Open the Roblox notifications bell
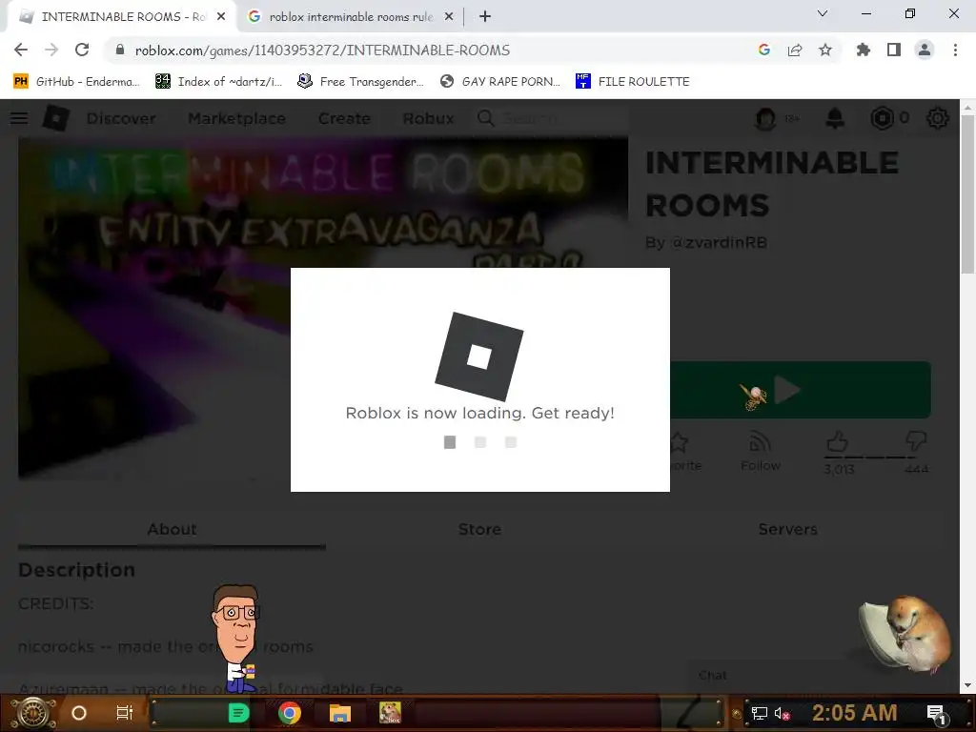The height and width of the screenshot is (732, 976). (835, 118)
